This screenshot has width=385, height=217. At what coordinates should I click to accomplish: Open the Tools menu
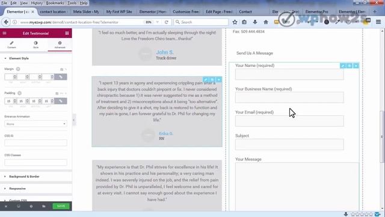tap(72, 3)
